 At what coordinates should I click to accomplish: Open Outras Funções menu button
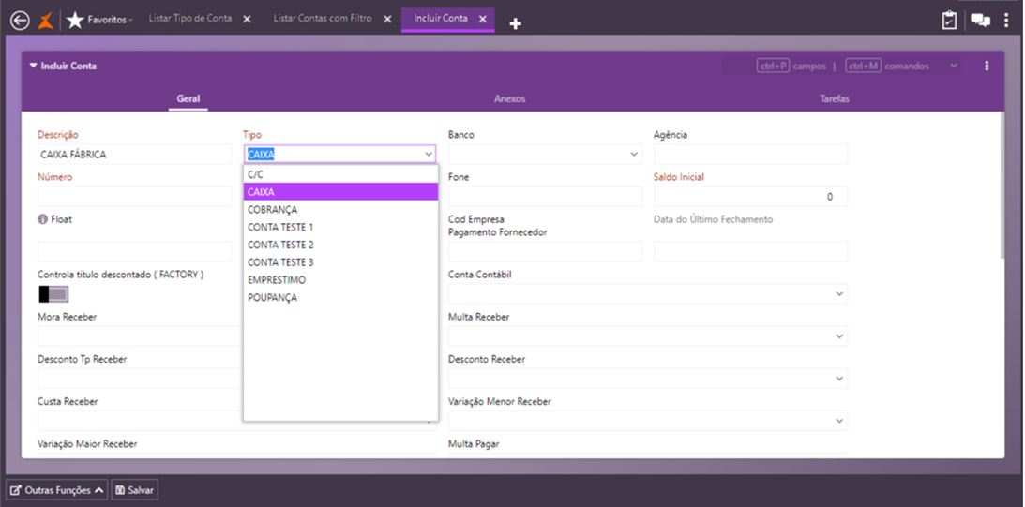tap(56, 490)
